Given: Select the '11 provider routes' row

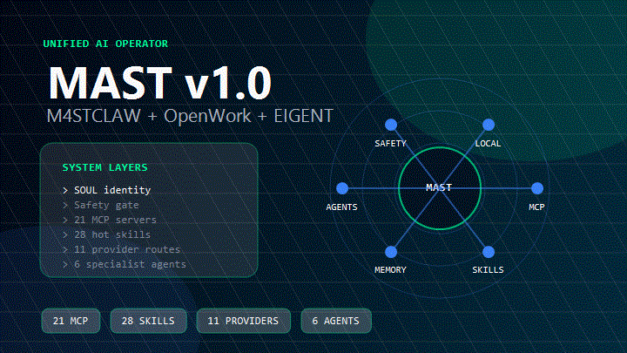Looking at the screenshot, I should [x=122, y=249].
